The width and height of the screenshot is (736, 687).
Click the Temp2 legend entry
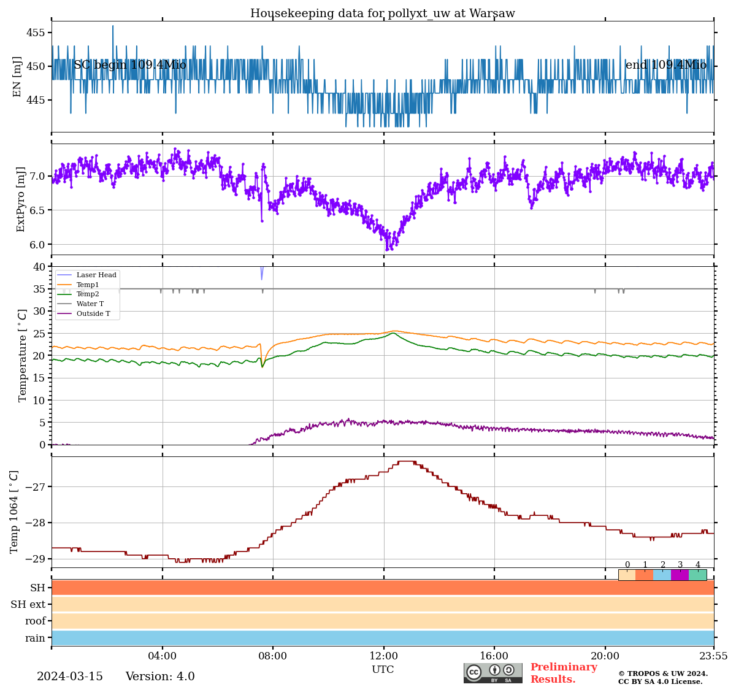(79, 294)
